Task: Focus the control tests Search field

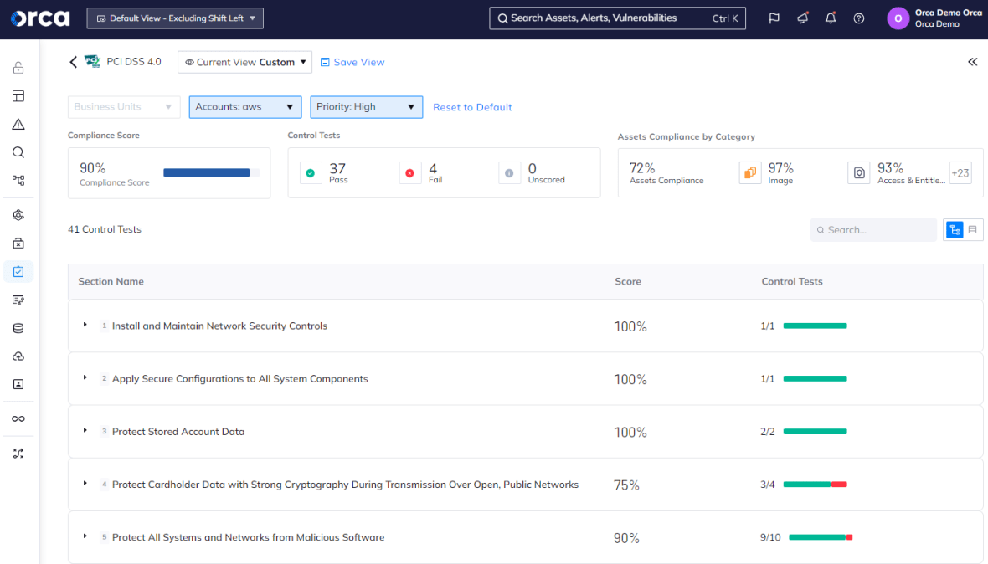Action: (x=873, y=230)
